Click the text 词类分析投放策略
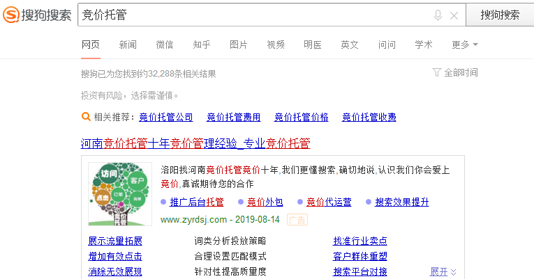The height and width of the screenshot is (279, 534). tap(230, 241)
